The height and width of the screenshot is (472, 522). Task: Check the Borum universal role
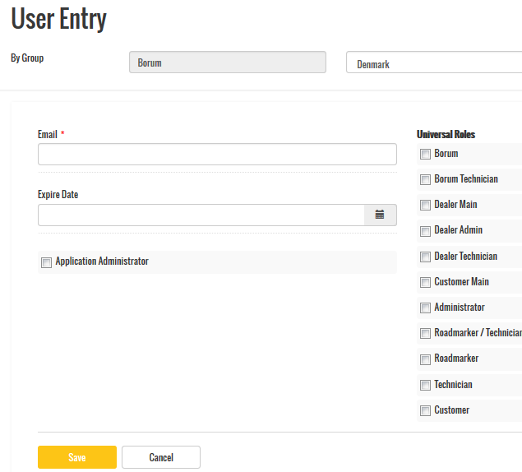425,155
